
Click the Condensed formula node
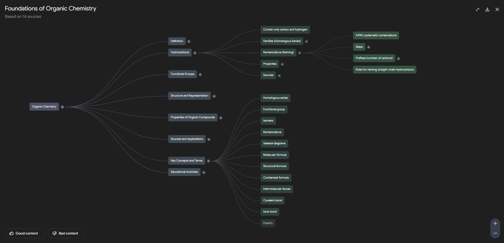coord(276,178)
